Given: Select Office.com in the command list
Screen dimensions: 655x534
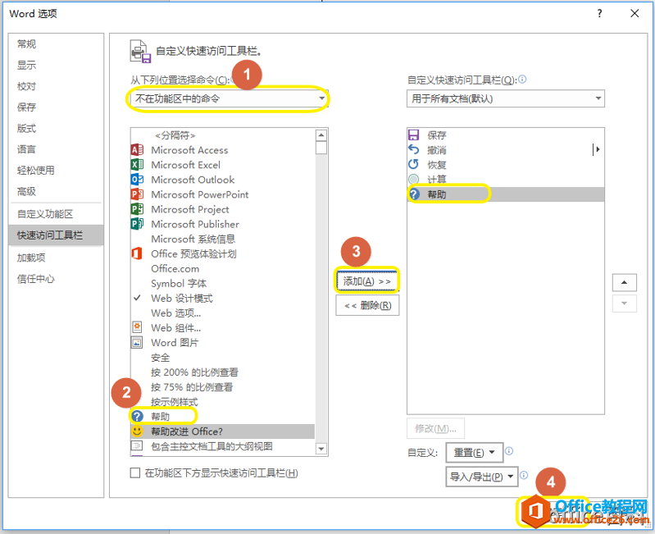Looking at the screenshot, I should 222,268.
